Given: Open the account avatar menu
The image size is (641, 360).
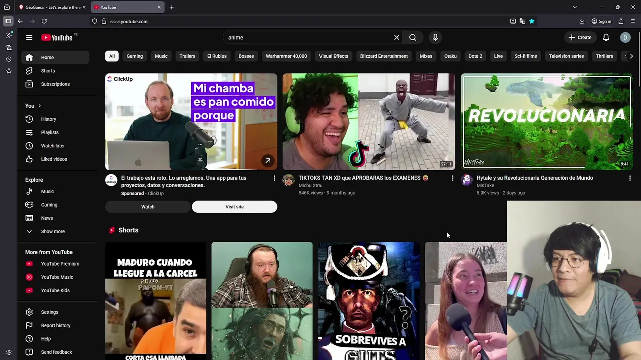Looking at the screenshot, I should (x=625, y=37).
